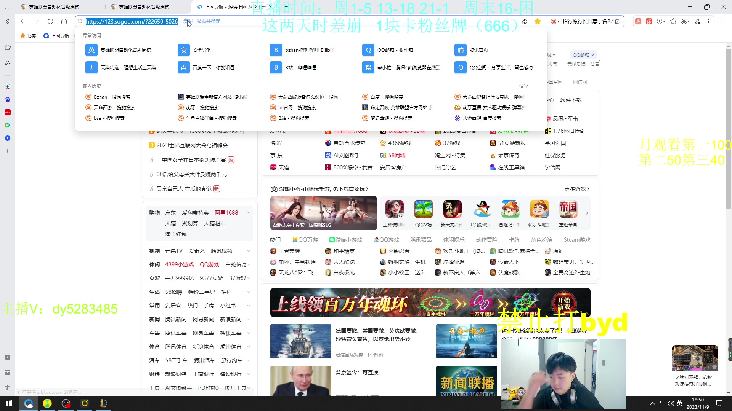Click the favorites star in the address bar
732x411 pixels.
tap(538, 21)
